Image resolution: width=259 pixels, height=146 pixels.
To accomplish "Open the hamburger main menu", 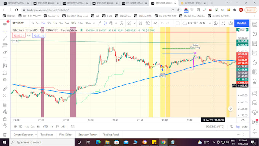I will pos(5,23).
